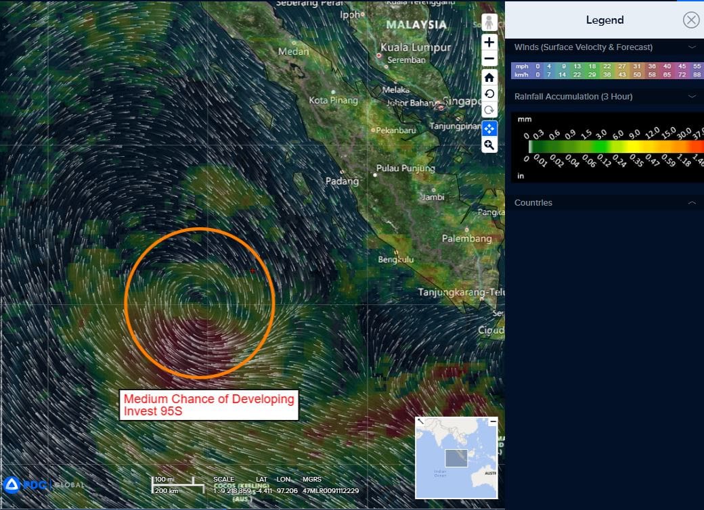This screenshot has height=510, width=704.
Task: Click the street view pegman icon
Action: pos(489,23)
